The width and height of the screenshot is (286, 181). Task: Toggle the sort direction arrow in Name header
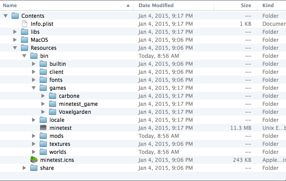tap(128, 5)
